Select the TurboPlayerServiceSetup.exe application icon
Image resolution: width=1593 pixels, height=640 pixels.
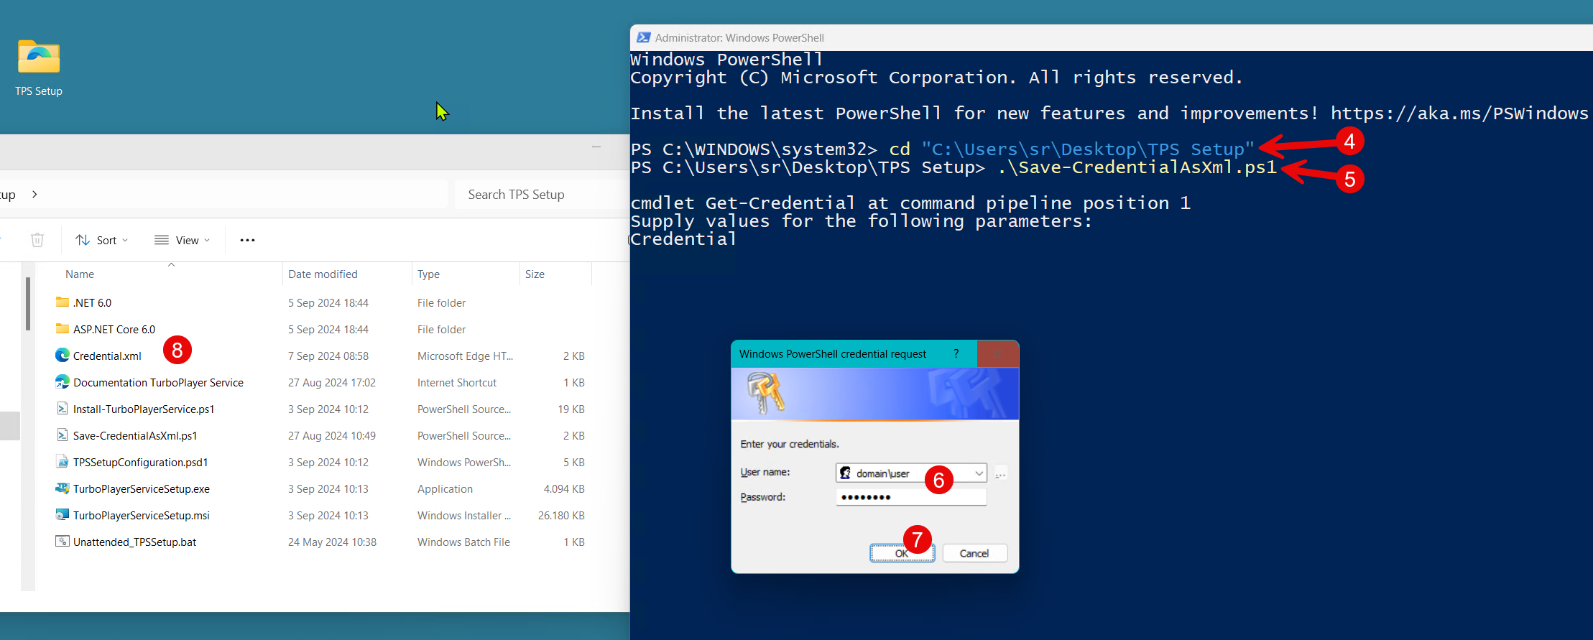click(x=63, y=488)
